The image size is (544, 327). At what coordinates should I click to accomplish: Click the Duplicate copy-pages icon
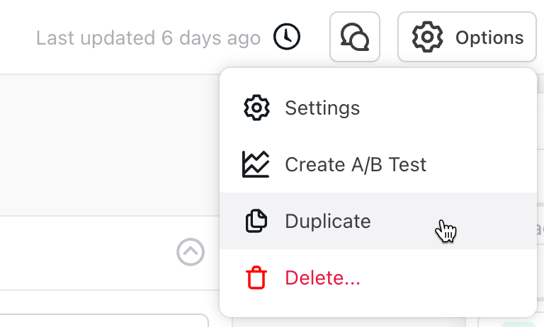click(x=256, y=221)
